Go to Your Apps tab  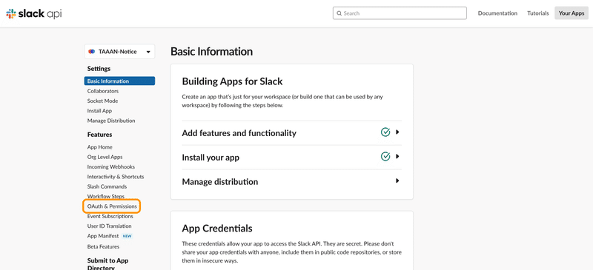(572, 13)
